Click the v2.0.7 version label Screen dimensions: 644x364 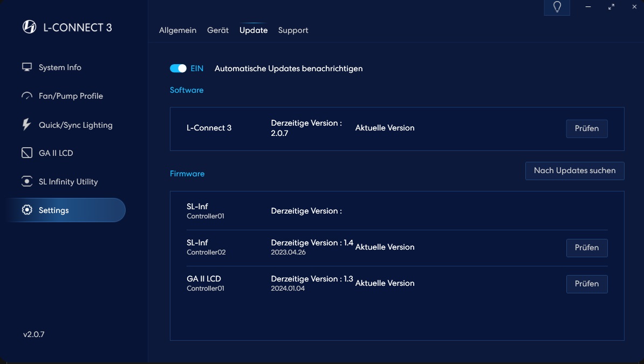click(x=33, y=334)
